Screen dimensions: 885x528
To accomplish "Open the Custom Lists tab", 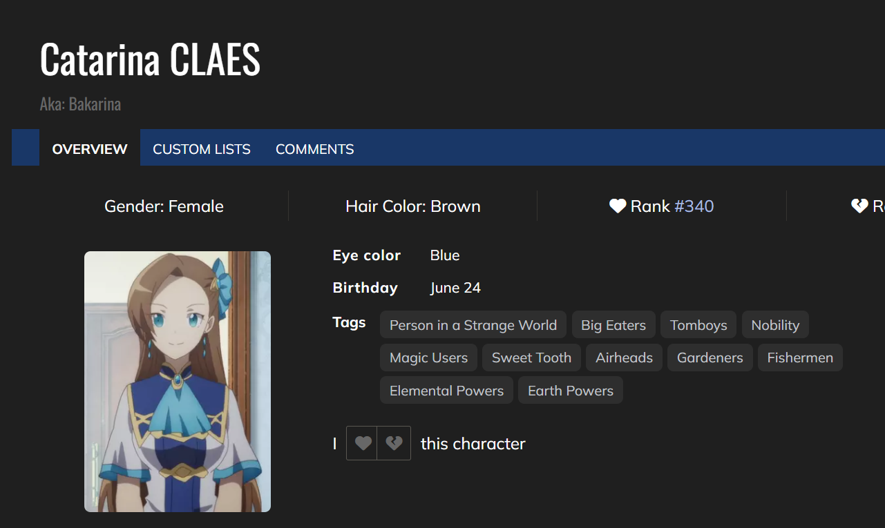I will (x=202, y=149).
